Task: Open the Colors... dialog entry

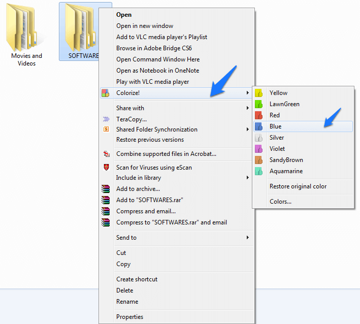Action: [x=303, y=202]
